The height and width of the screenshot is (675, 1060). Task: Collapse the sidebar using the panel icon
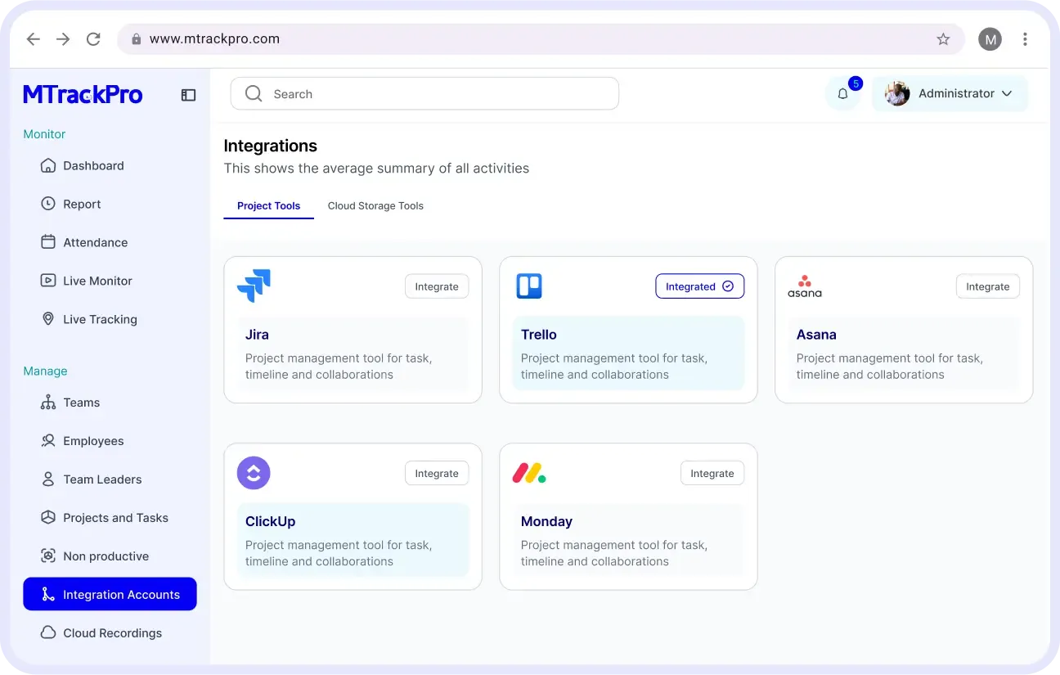point(188,95)
